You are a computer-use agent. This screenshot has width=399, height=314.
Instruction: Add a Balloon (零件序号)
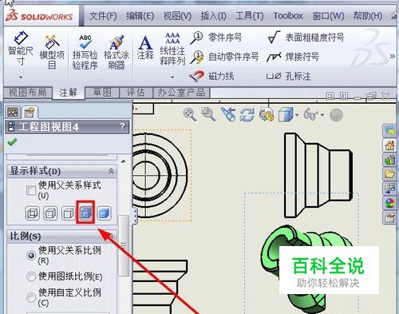click(215, 38)
